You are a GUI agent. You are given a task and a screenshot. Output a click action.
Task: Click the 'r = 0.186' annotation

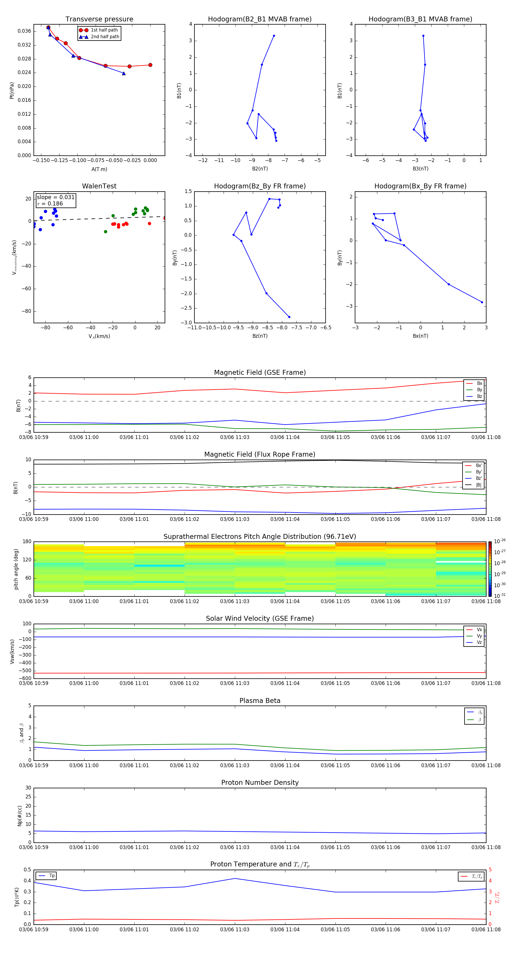point(50,203)
